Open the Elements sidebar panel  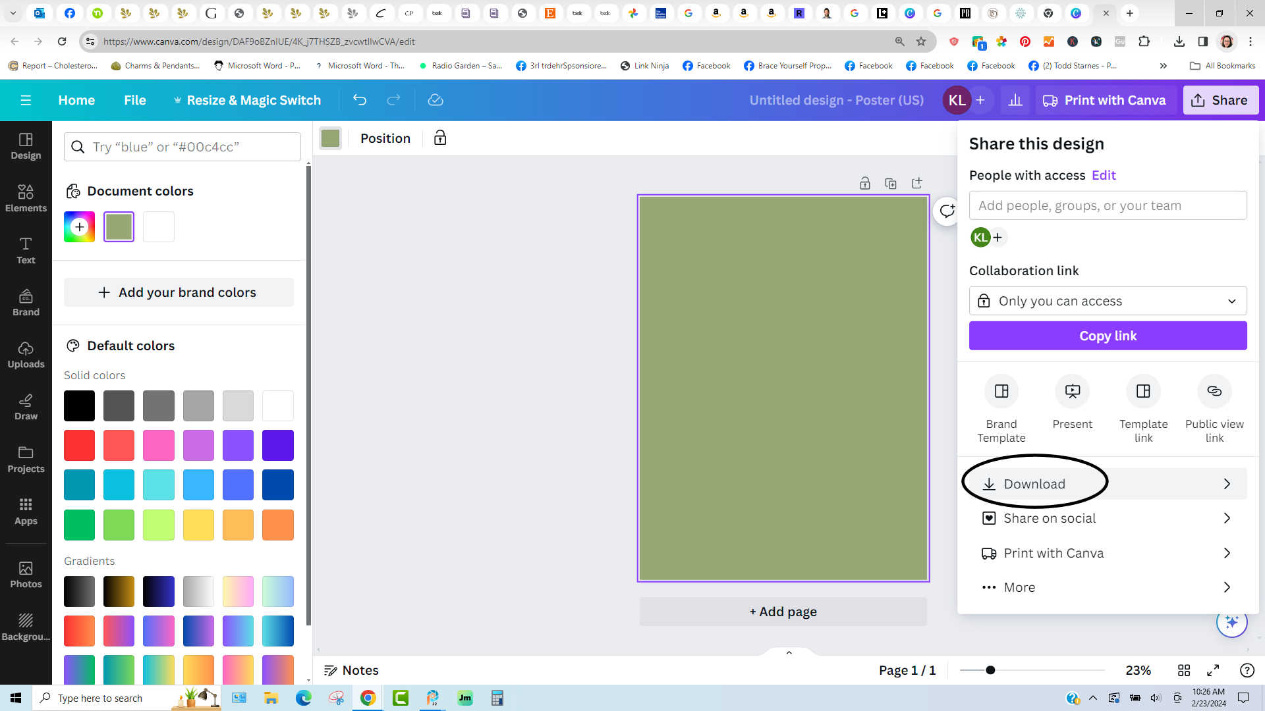(26, 198)
